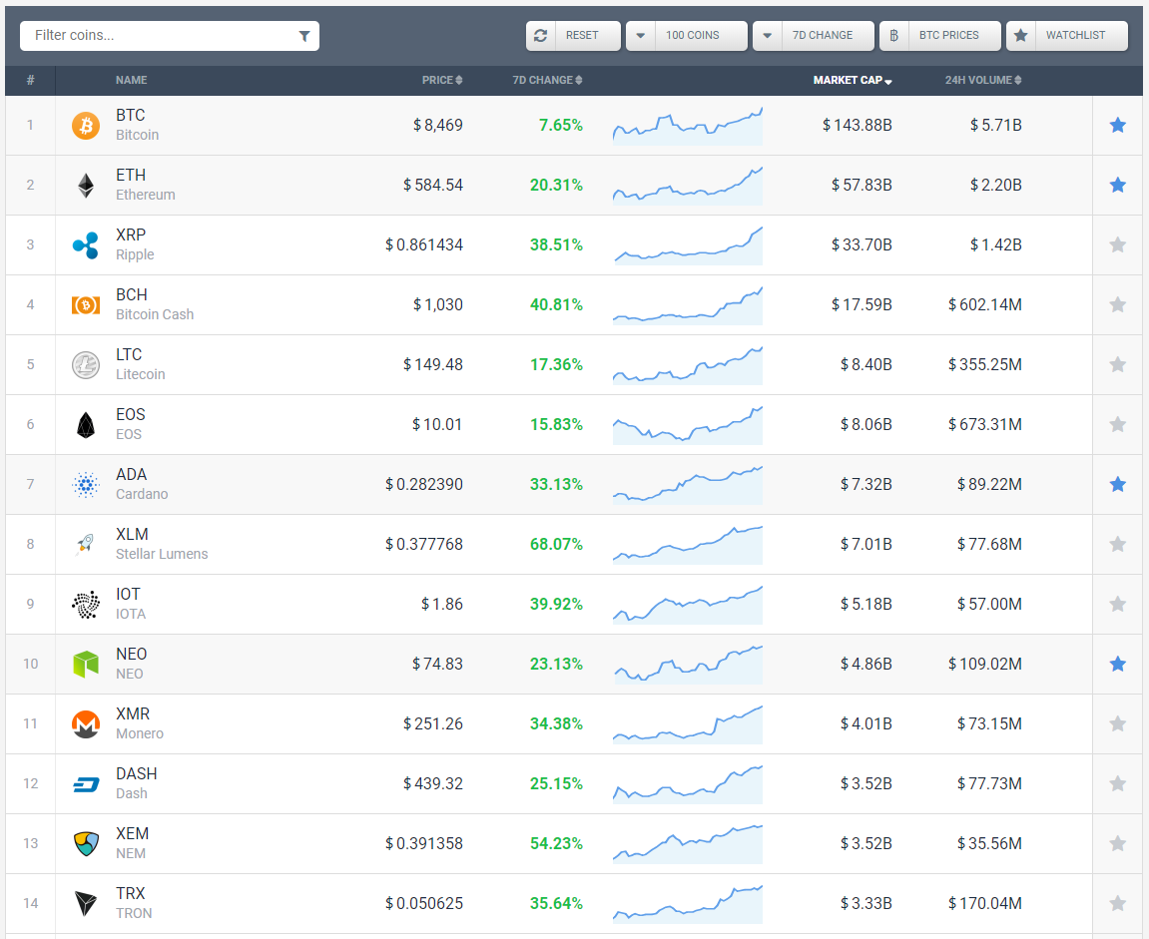
Task: Reset filters with RESET button
Action: tap(573, 35)
